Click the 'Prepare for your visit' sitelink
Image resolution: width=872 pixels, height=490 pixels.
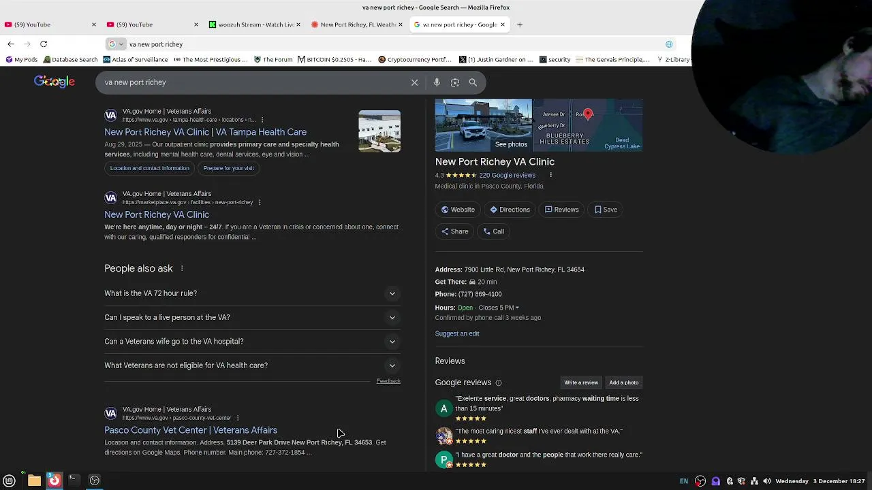tap(228, 168)
